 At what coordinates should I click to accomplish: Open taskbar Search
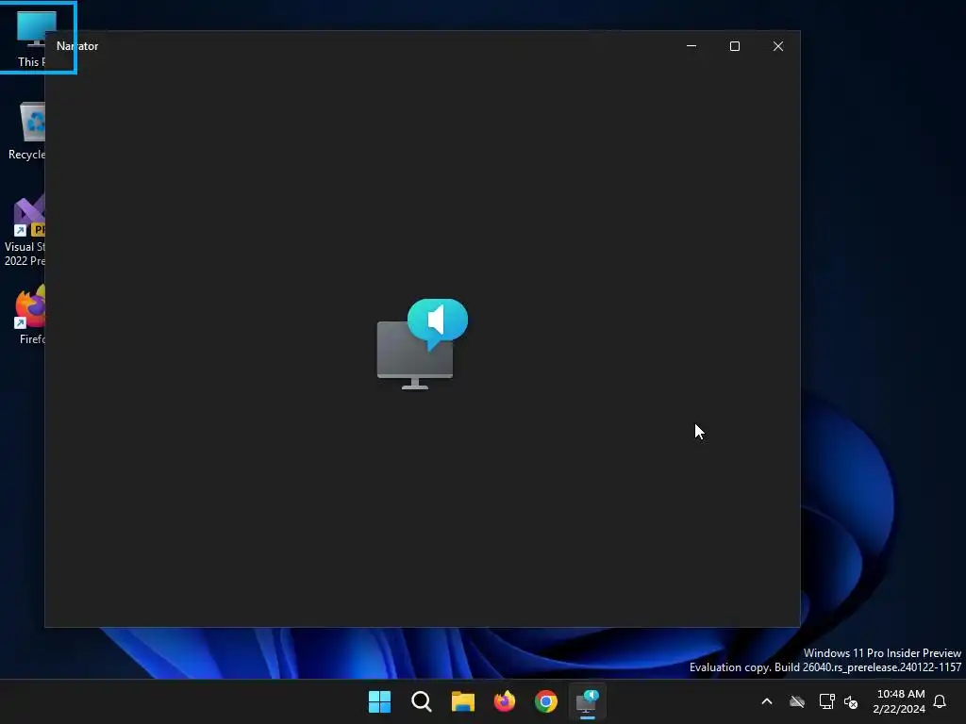[422, 701]
